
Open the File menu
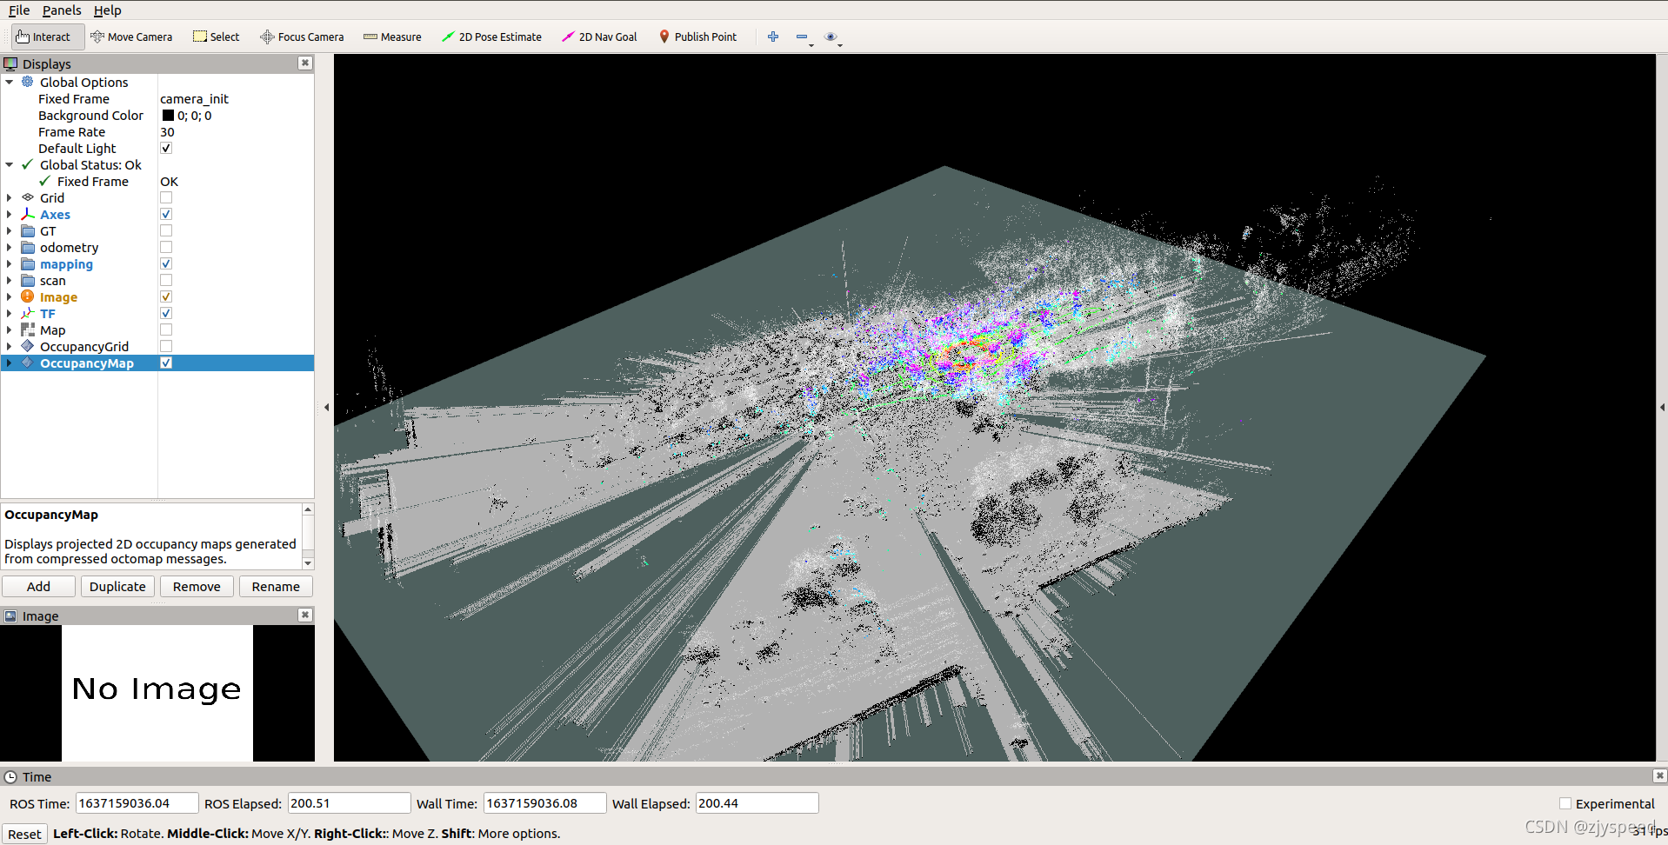click(19, 10)
